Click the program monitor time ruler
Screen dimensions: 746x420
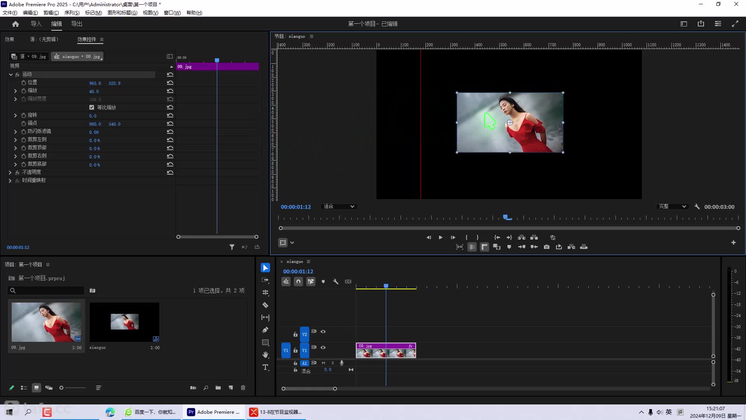click(x=508, y=218)
